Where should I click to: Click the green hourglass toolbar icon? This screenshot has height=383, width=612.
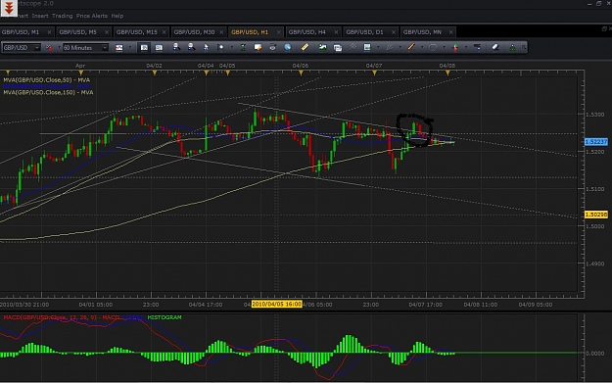243,48
